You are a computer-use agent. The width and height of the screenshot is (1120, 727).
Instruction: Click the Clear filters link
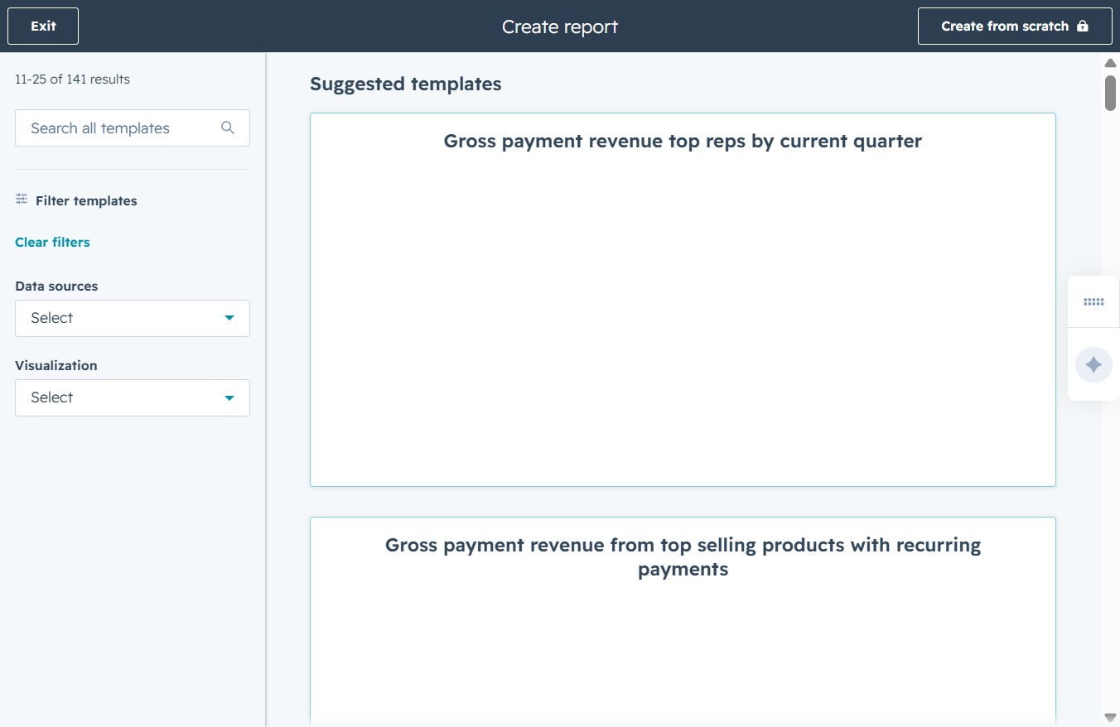(52, 243)
